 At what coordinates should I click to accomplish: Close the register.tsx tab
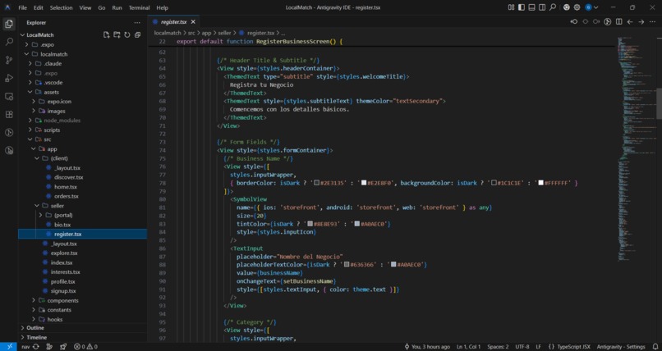(193, 22)
